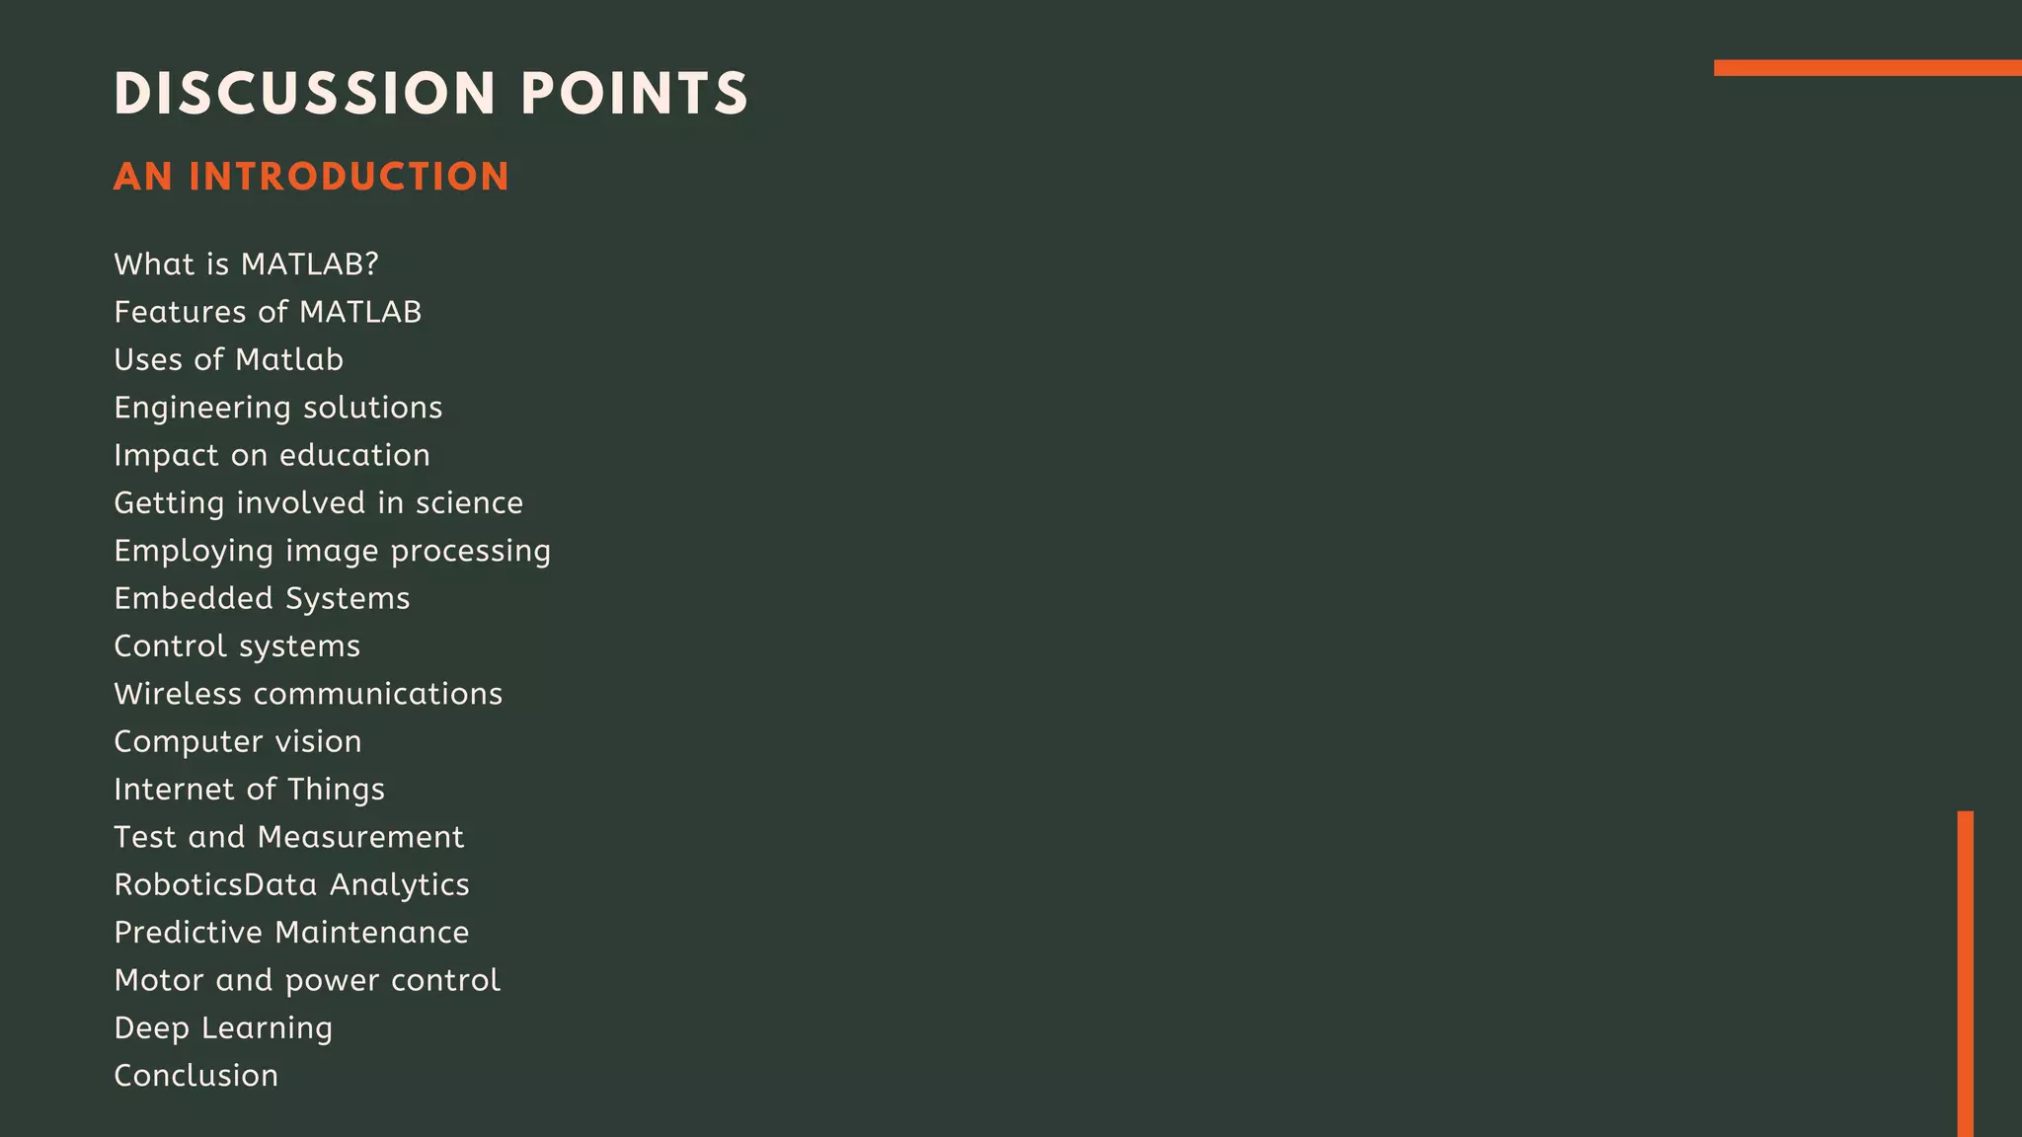
Task: Click the 'Computer vision' line
Action: (237, 741)
